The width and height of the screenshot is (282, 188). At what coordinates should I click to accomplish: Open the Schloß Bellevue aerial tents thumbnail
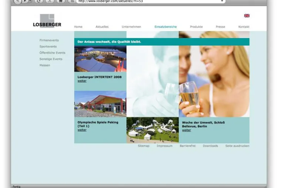pyautogui.click(x=152, y=130)
